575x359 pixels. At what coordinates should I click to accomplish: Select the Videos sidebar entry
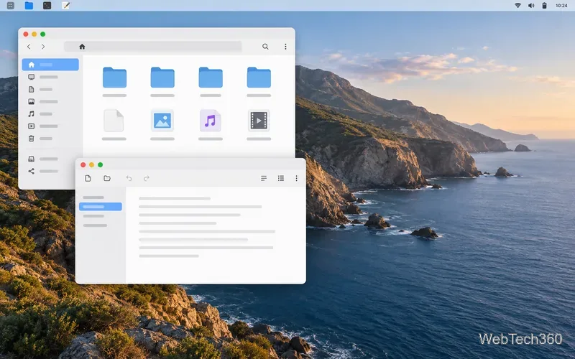(x=43, y=126)
